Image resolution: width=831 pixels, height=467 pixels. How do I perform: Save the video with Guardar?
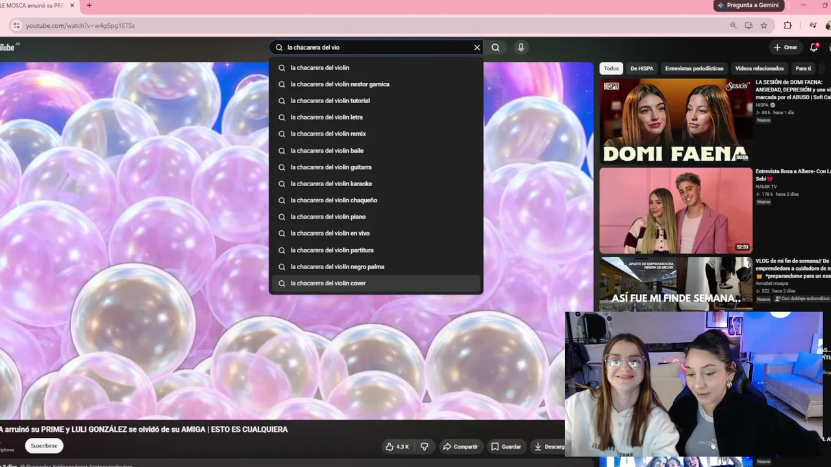point(506,446)
